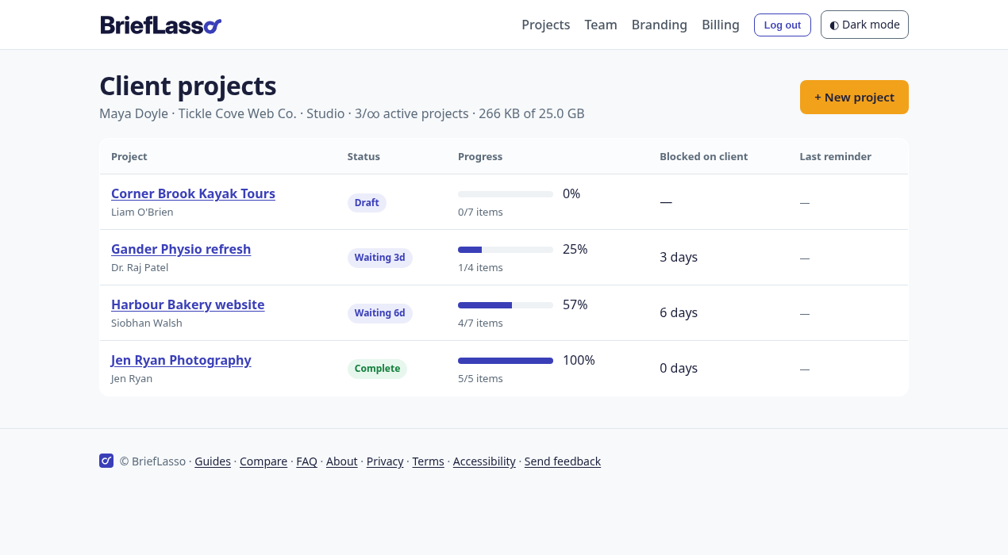Click the "5/5 items" text

480,378
